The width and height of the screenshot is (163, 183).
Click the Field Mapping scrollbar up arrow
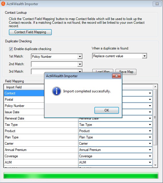(x=155, y=87)
